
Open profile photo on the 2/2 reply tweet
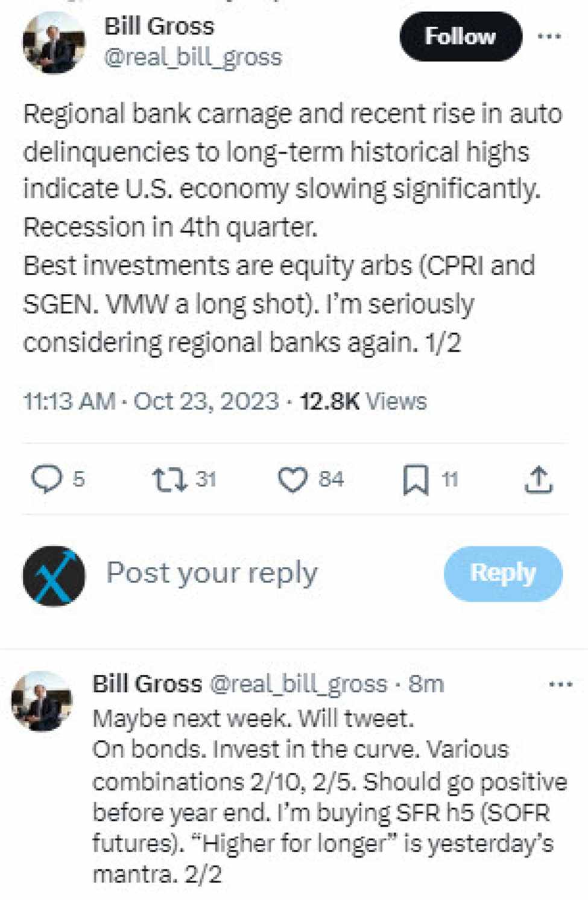tap(42, 701)
